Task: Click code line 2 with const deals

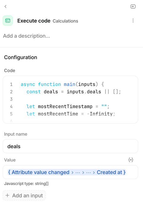Action: [x=74, y=92]
